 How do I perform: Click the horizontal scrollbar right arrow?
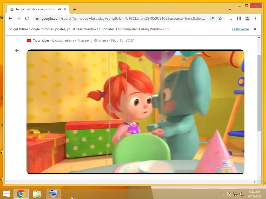(x=255, y=182)
